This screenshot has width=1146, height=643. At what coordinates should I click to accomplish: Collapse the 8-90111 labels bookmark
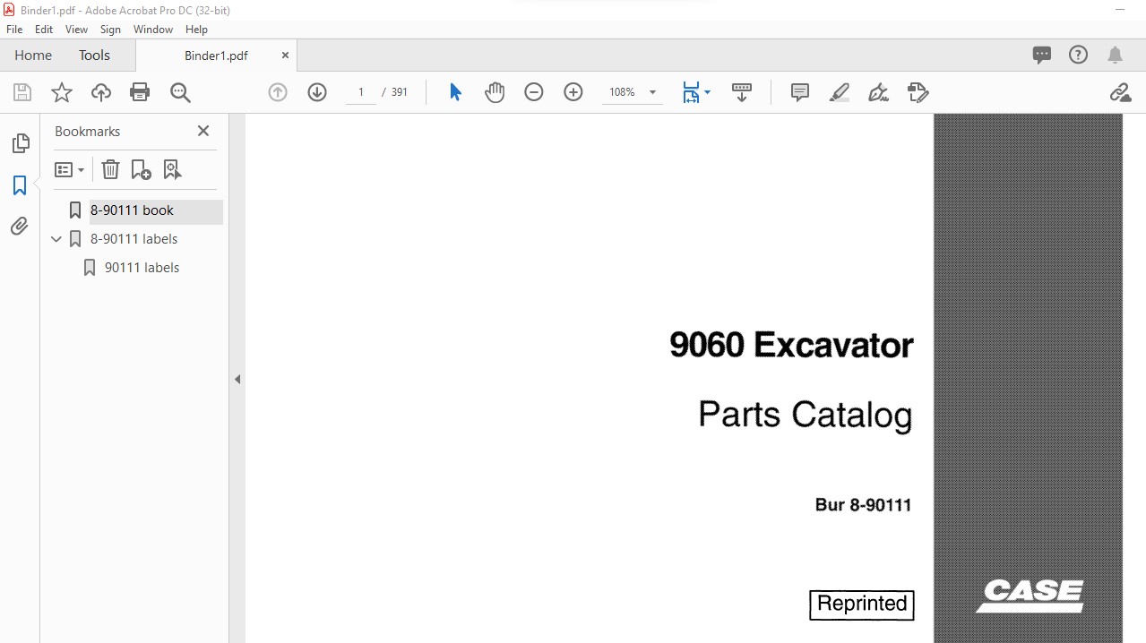point(56,239)
